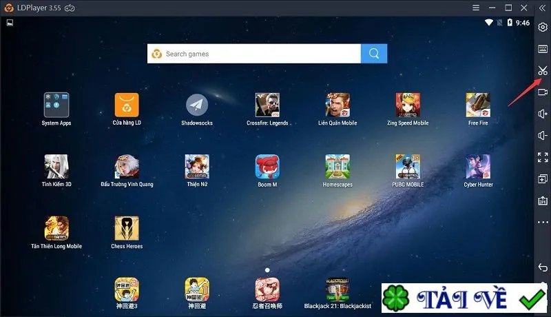
Task: Open keyboard mapping tool in sidebar
Action: tap(543, 49)
